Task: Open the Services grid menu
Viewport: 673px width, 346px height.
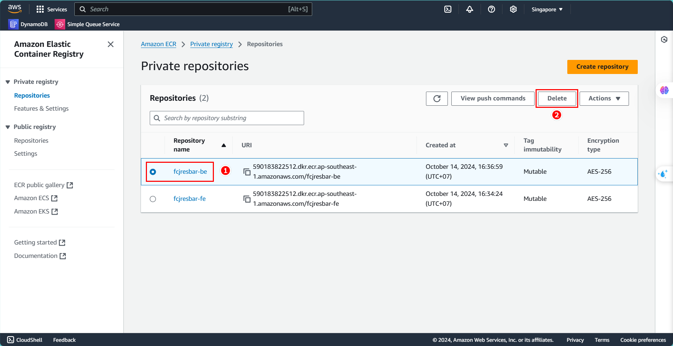Action: [x=51, y=9]
